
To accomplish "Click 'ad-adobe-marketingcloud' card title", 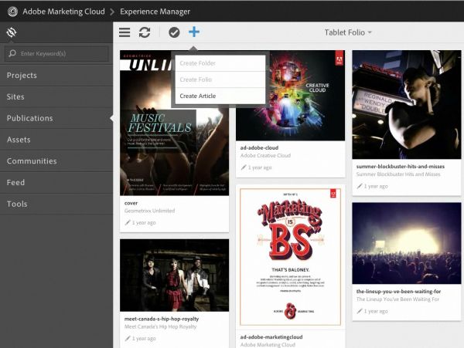I will (x=271, y=336).
